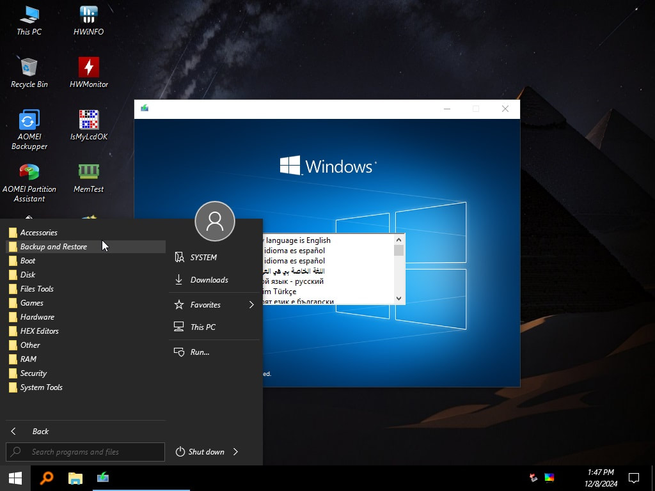Screen dimensions: 655x491
Task: Click the language list scrollbar thumb
Action: point(399,250)
